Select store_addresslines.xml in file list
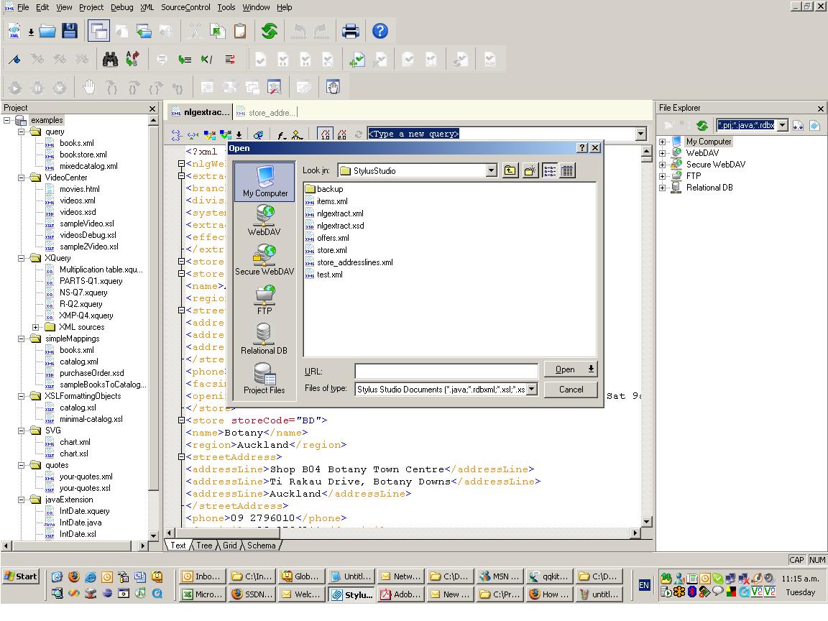The image size is (828, 621). (354, 262)
